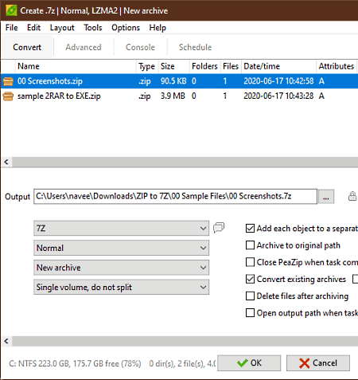Click the 3.9 MB size cell
The height and width of the screenshot is (380, 358).
pos(173,96)
